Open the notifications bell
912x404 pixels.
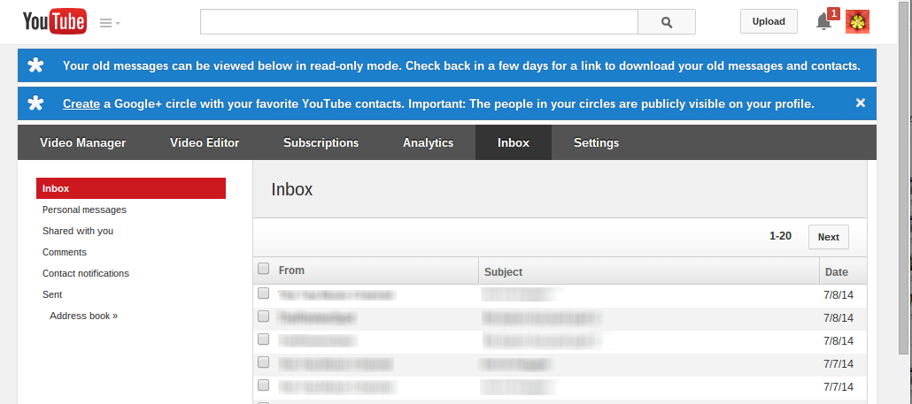click(x=823, y=22)
